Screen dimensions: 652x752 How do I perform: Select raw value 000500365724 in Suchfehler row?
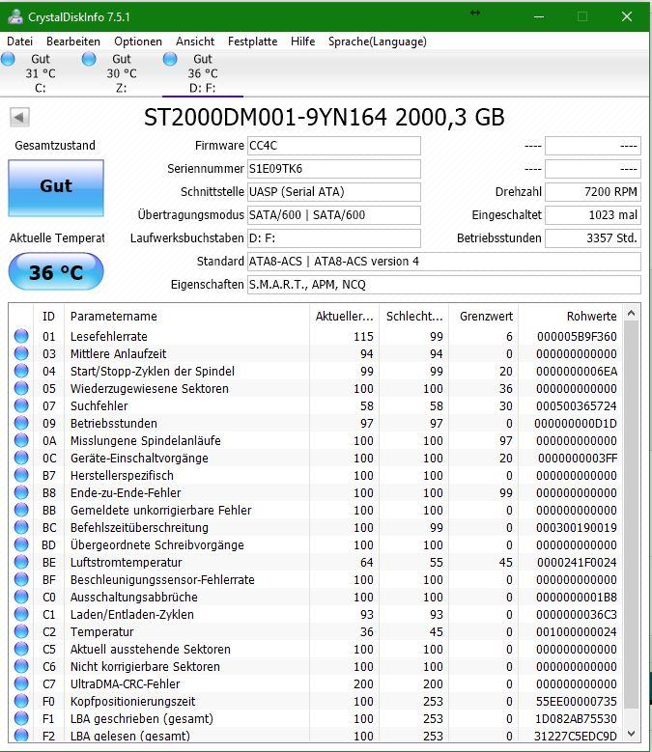[x=577, y=405]
